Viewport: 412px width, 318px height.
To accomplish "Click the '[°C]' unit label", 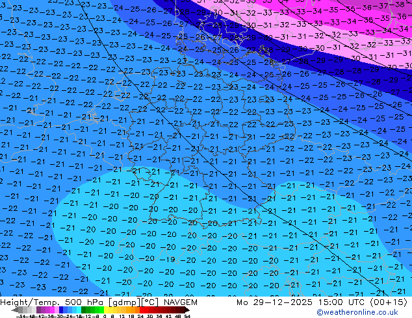I will [149, 302].
